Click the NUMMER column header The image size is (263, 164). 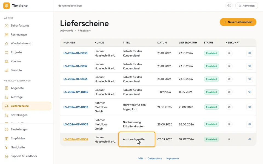pyautogui.click(x=69, y=43)
